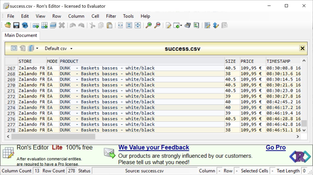Click the Redo arrow icon

point(81,25)
